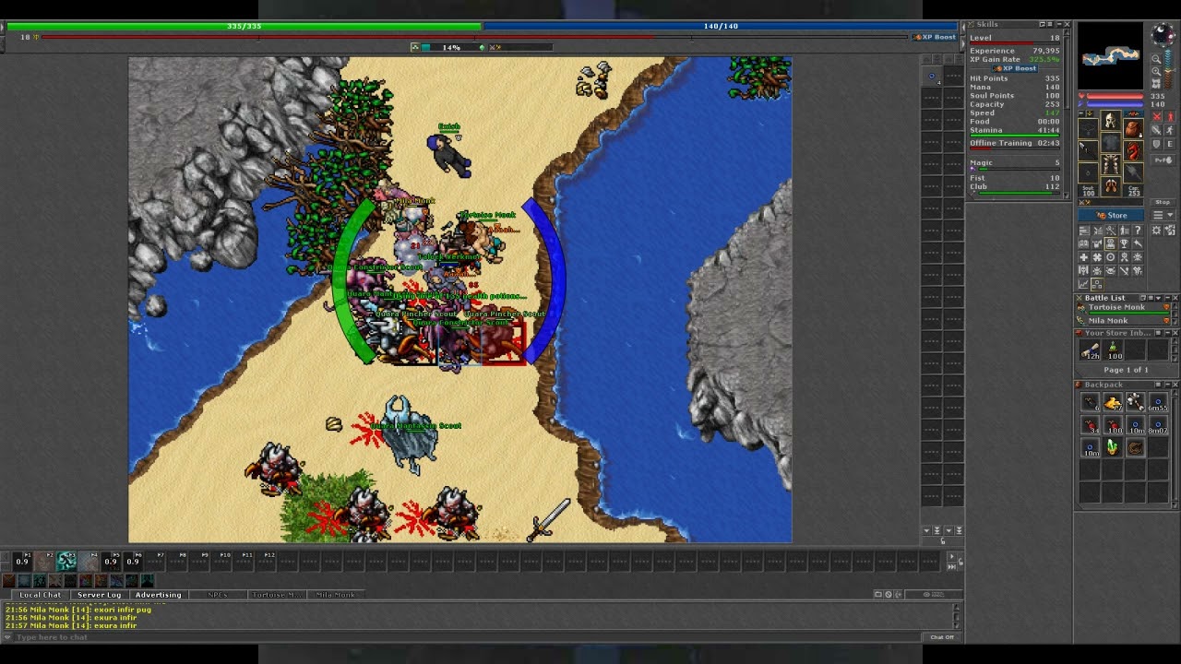Viewport: 1181px width, 664px height.
Task: Zoom in the minimap with magnifier plus
Action: (x=1156, y=71)
